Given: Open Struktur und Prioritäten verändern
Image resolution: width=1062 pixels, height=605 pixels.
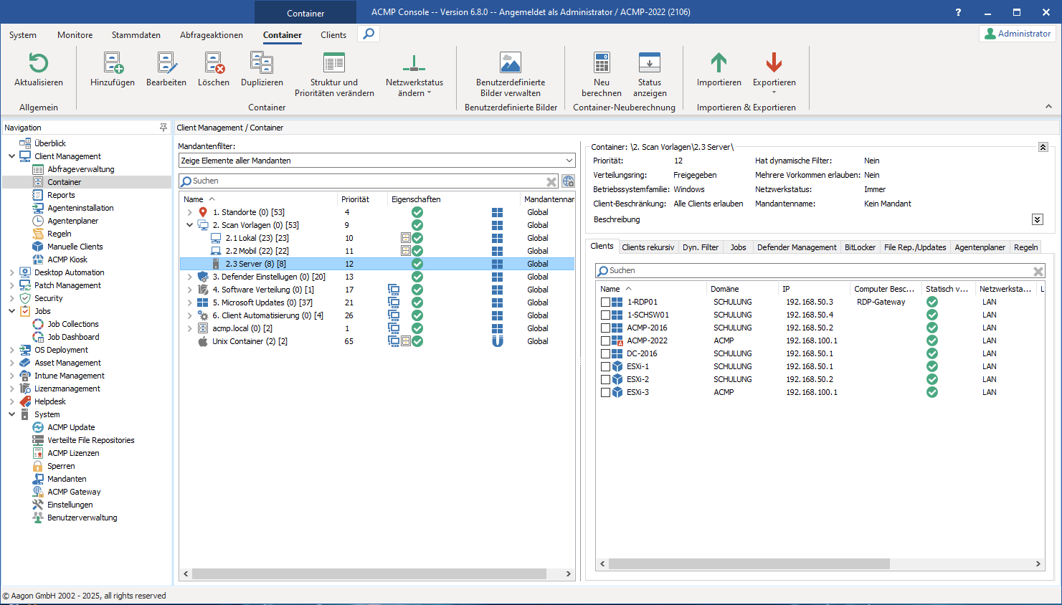Looking at the screenshot, I should coord(334,64).
